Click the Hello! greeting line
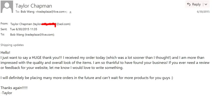212x96 pixels. click(5, 52)
